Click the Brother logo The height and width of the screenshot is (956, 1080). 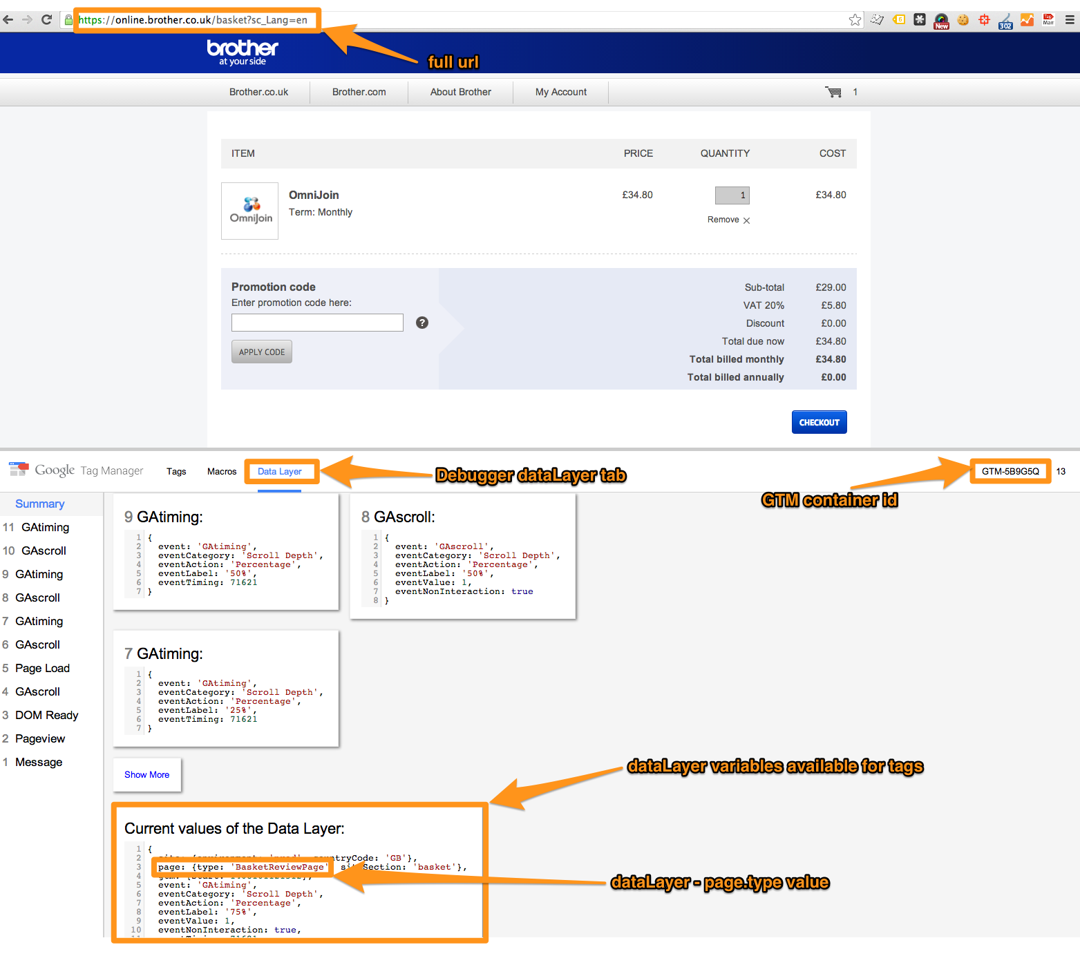pyautogui.click(x=243, y=52)
